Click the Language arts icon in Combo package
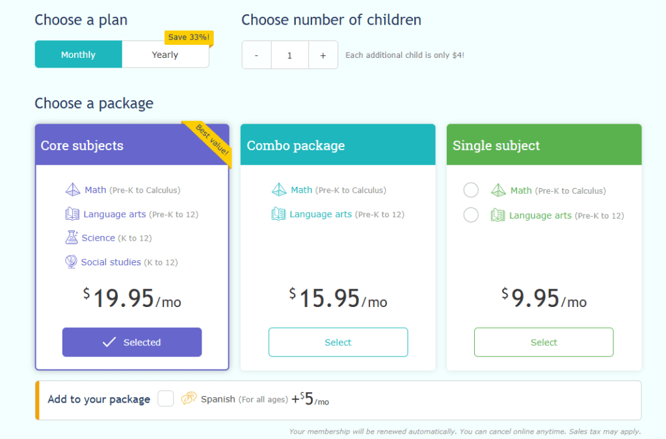666x439 pixels. [x=281, y=214]
